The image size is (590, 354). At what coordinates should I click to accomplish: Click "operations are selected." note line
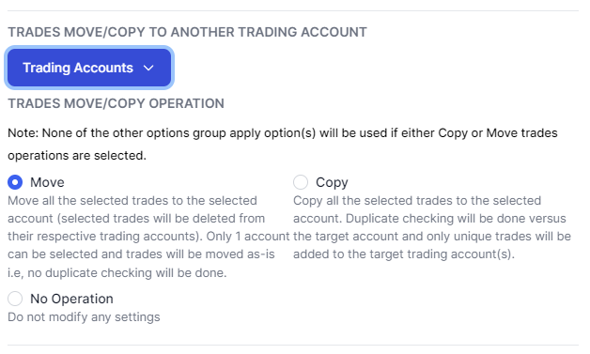[x=77, y=155]
